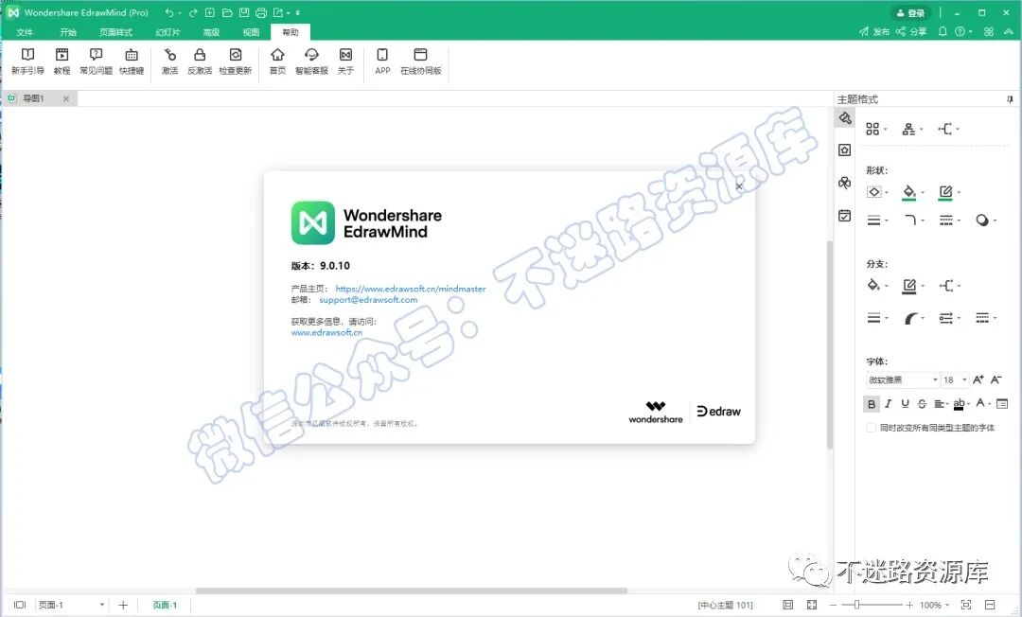The image size is (1022, 617).
Task: Click the 分享 share button
Action: tap(911, 31)
